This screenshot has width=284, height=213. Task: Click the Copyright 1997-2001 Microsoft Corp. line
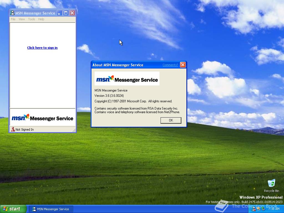tap(133, 101)
